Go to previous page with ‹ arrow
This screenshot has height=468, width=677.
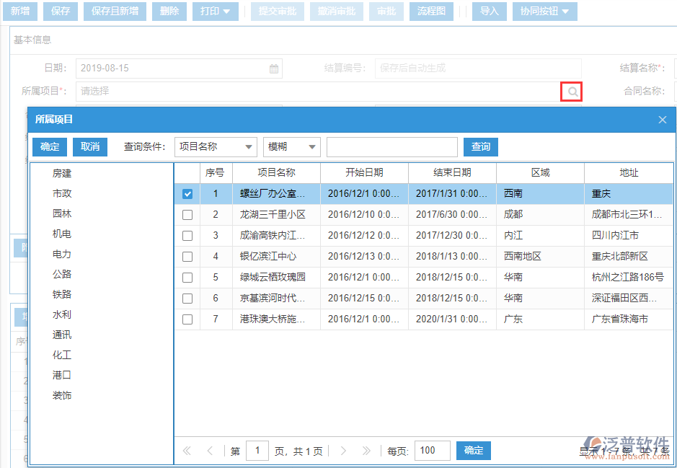[210, 450]
